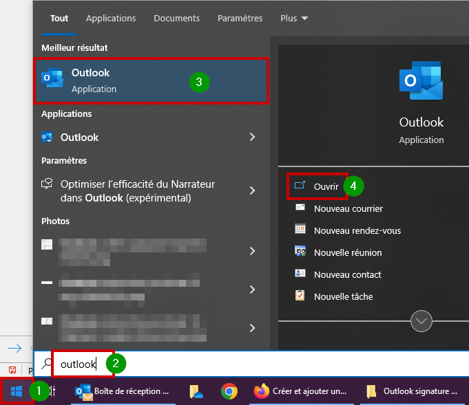Click Ouvrir to launch Outlook
469x405 pixels.
pos(326,186)
